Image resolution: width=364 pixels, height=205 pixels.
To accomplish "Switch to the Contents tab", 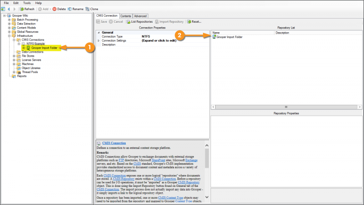I will pos(126,16).
